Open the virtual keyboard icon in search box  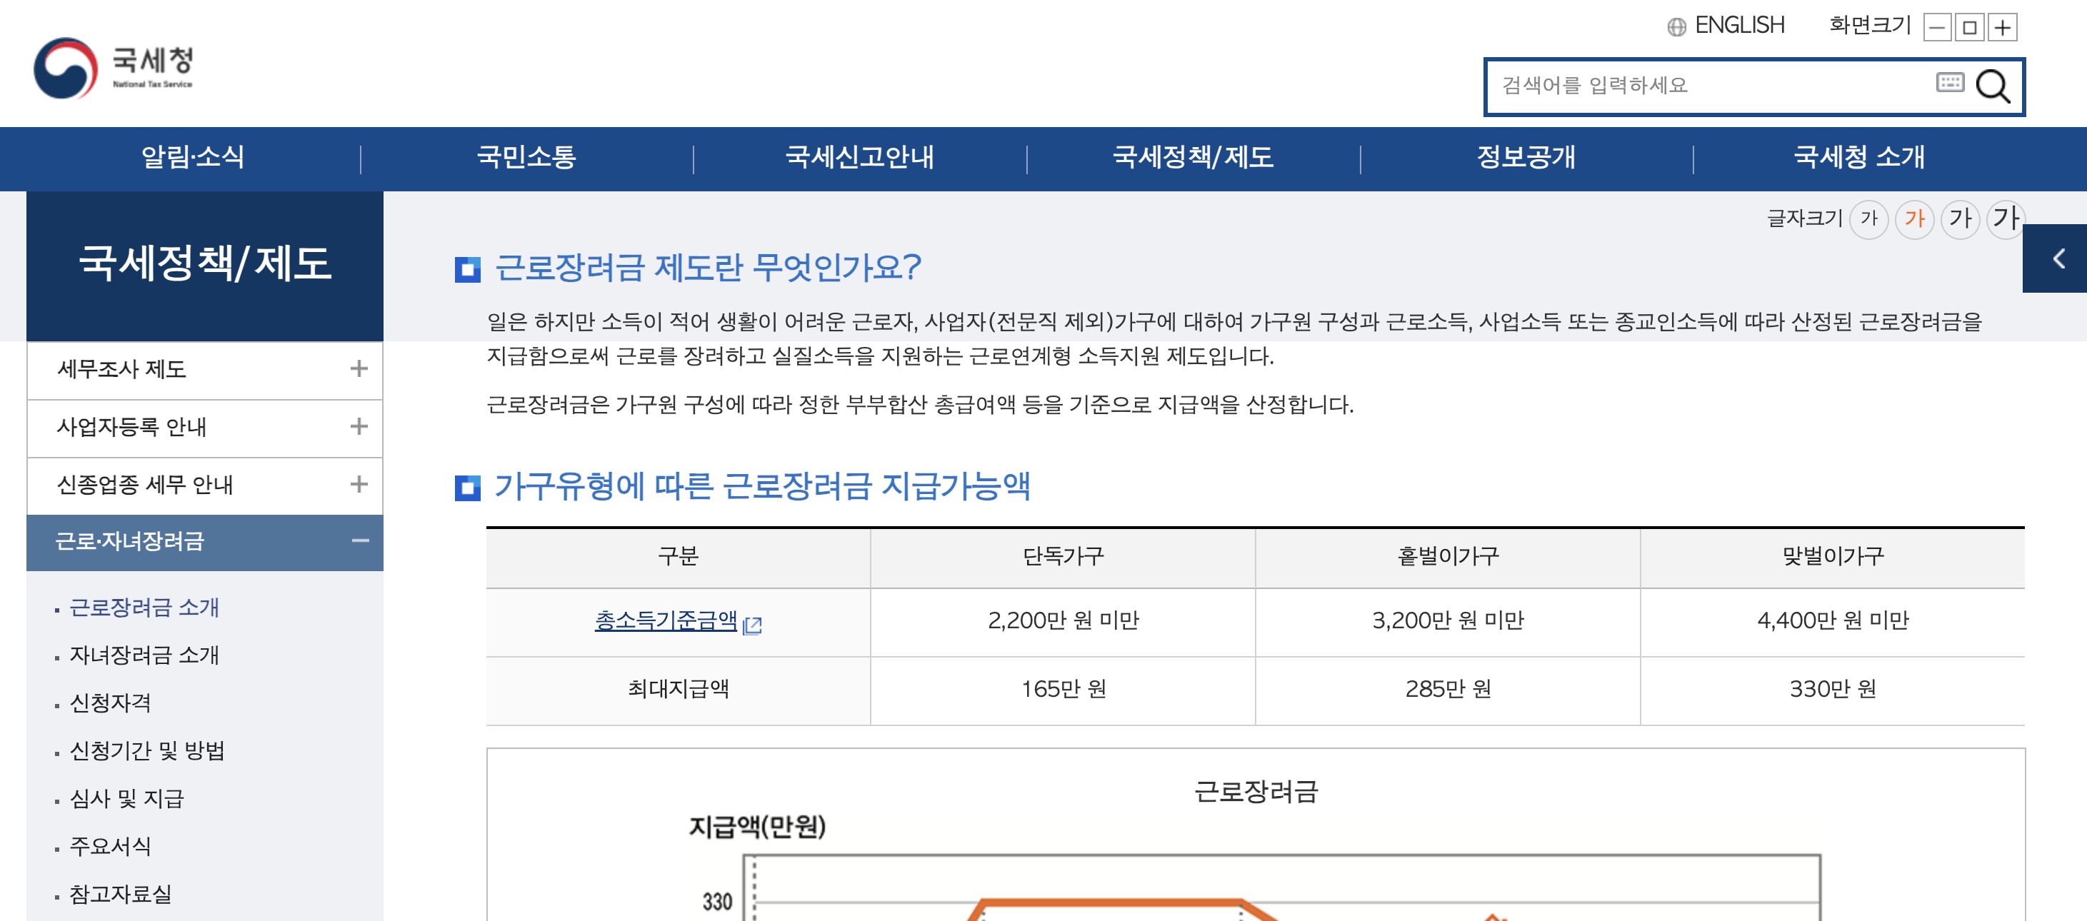tap(1949, 83)
